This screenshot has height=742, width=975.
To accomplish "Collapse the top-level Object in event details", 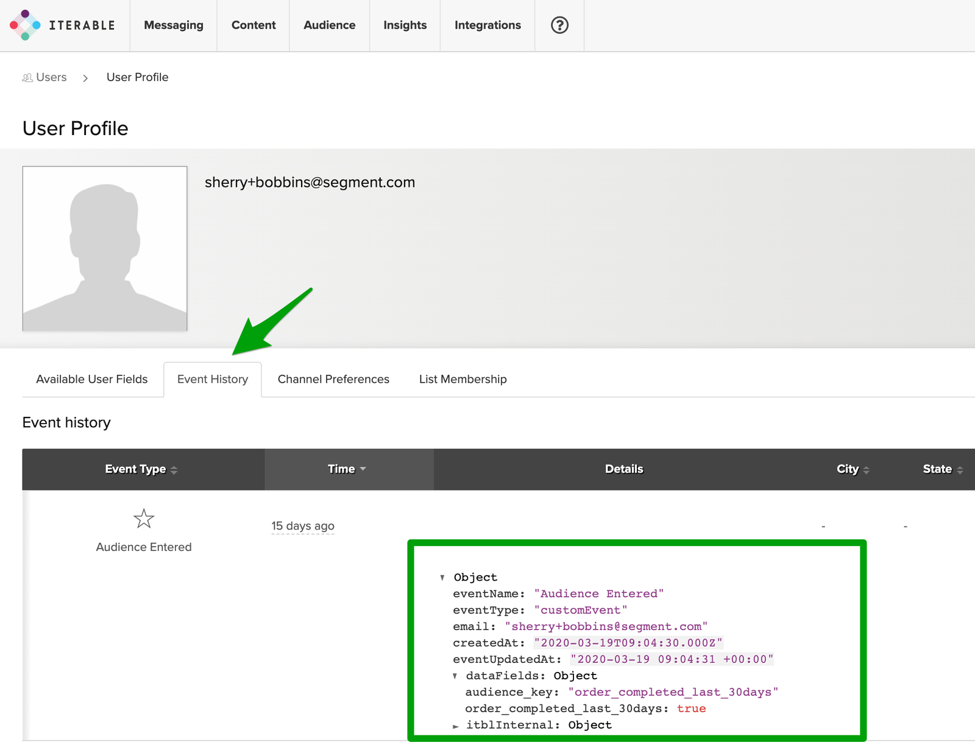I will (x=442, y=577).
